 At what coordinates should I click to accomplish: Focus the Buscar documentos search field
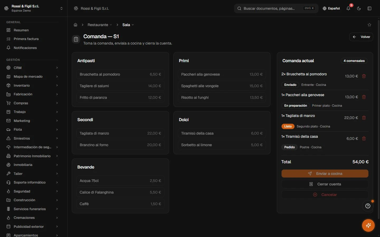point(276,8)
